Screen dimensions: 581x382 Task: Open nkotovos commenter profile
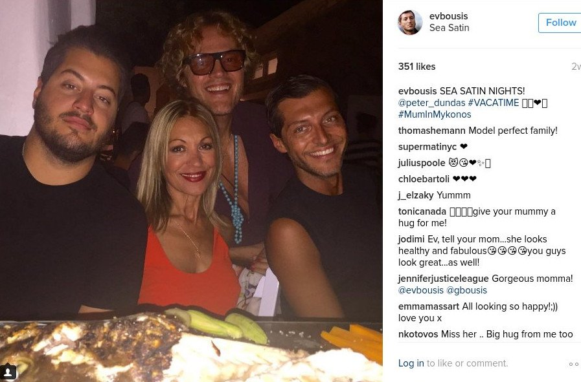418,334
